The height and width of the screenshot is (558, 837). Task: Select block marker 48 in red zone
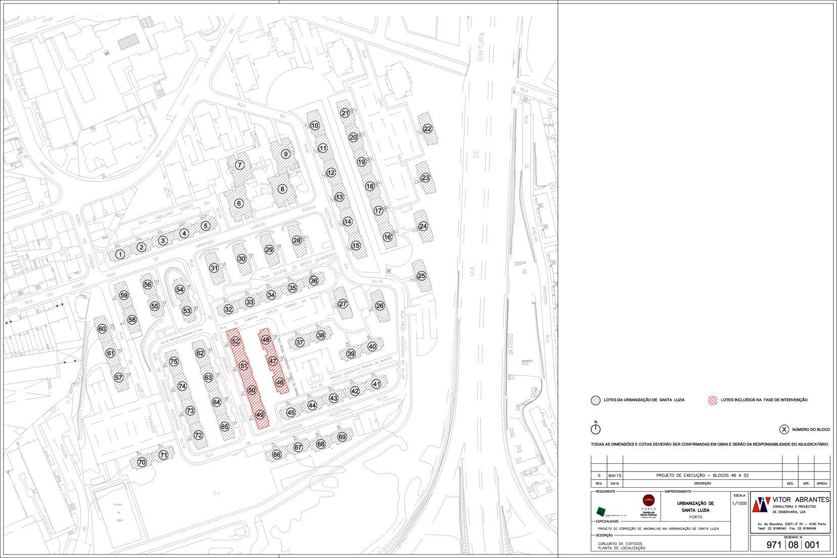point(266,340)
